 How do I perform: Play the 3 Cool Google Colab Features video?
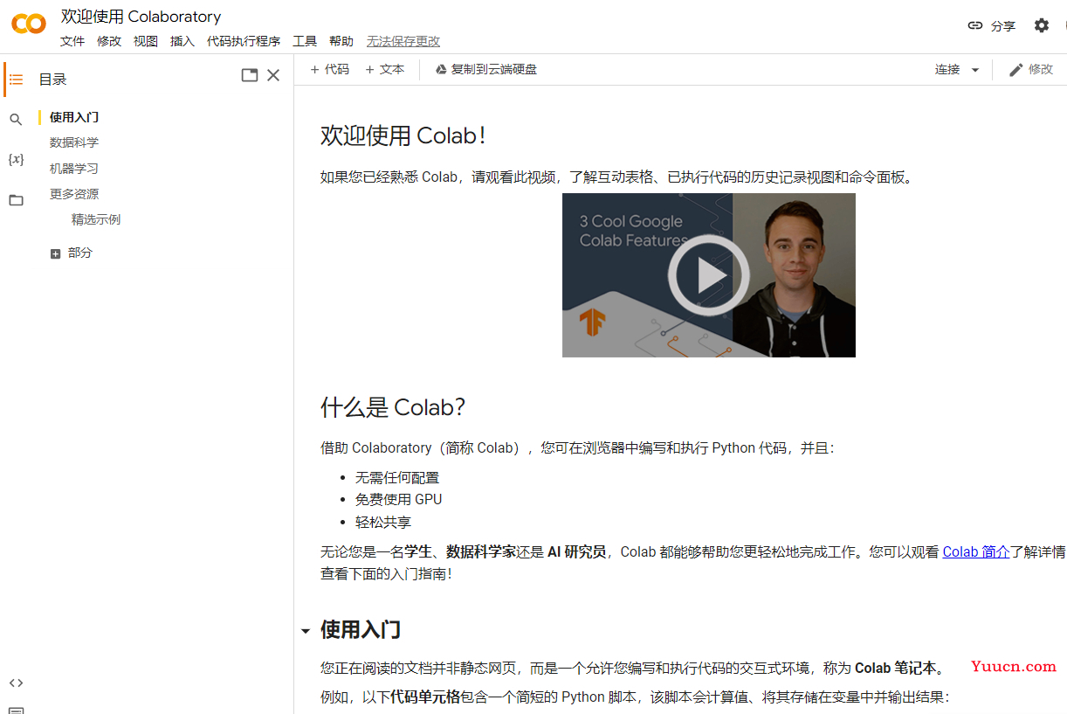[x=709, y=275]
